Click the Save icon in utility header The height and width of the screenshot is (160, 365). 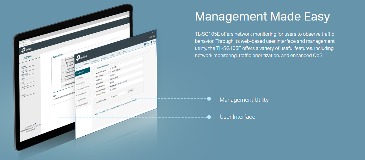[145, 44]
